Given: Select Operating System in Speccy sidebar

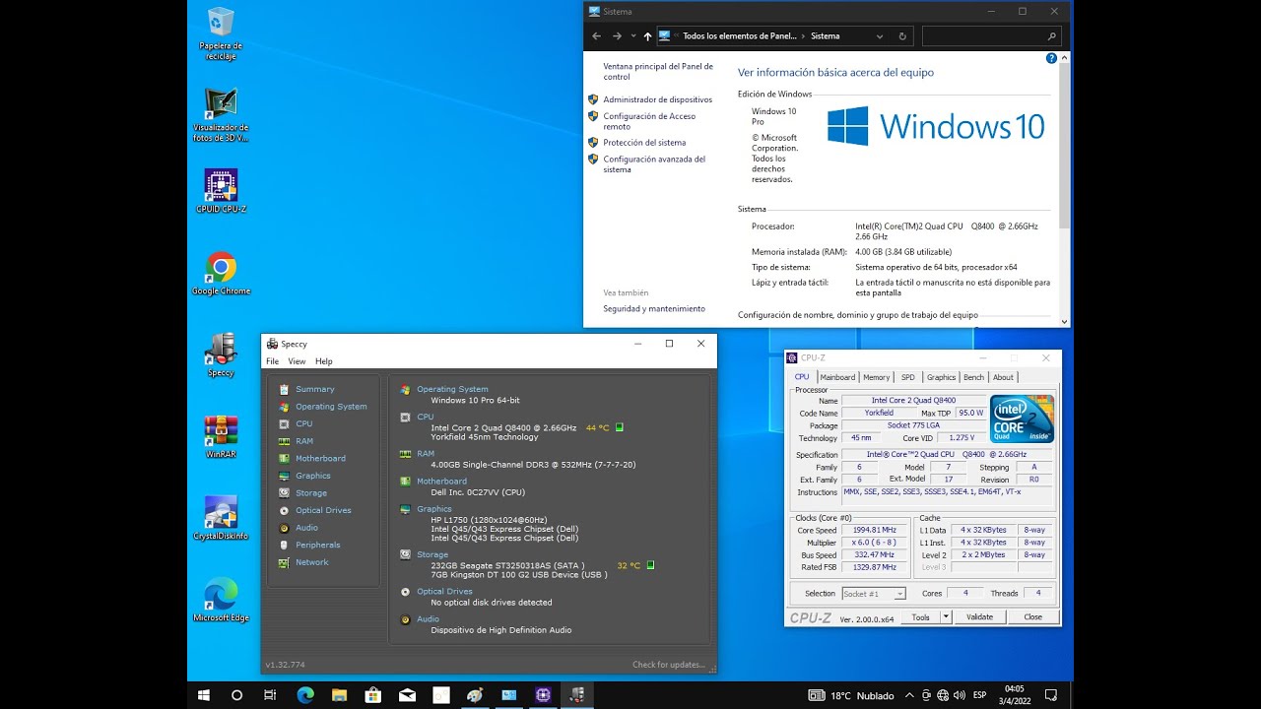Looking at the screenshot, I should 331,407.
